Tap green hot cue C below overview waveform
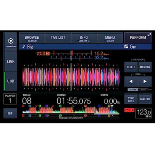Screen dimensions: 155x155 40,115
